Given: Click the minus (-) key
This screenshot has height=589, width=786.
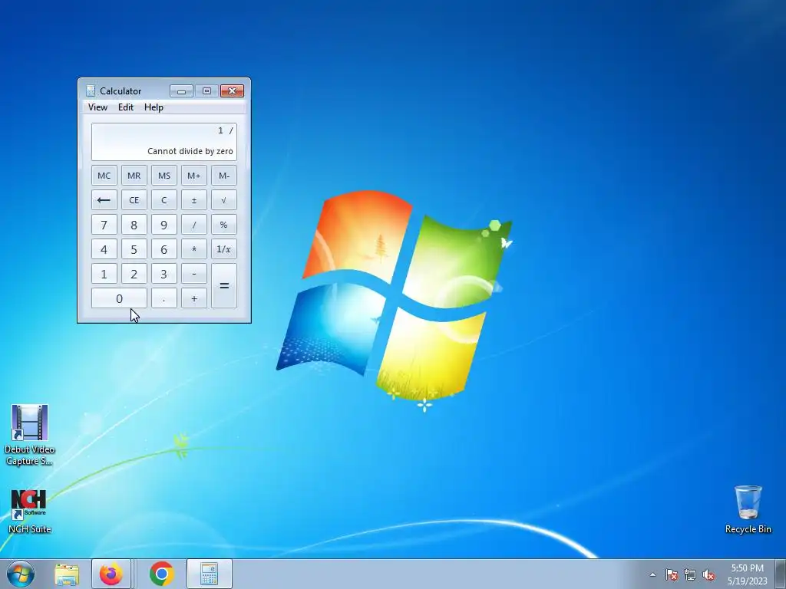Looking at the screenshot, I should tap(194, 274).
